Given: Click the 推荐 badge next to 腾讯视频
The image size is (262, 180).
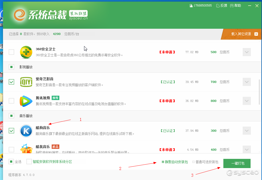Looking at the screenshot, I should (56, 98).
